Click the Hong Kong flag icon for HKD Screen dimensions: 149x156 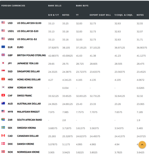[x=3, y=79]
